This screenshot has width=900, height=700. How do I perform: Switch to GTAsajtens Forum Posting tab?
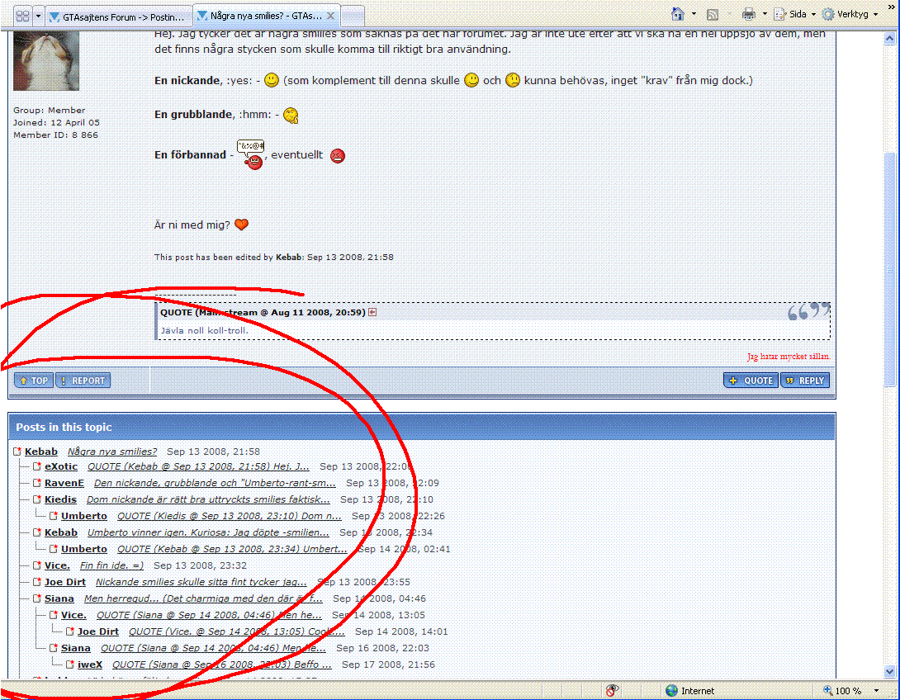[x=119, y=17]
